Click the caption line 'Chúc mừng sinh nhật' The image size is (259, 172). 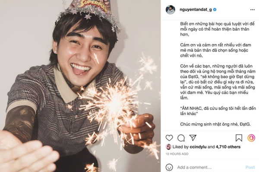click(x=215, y=124)
